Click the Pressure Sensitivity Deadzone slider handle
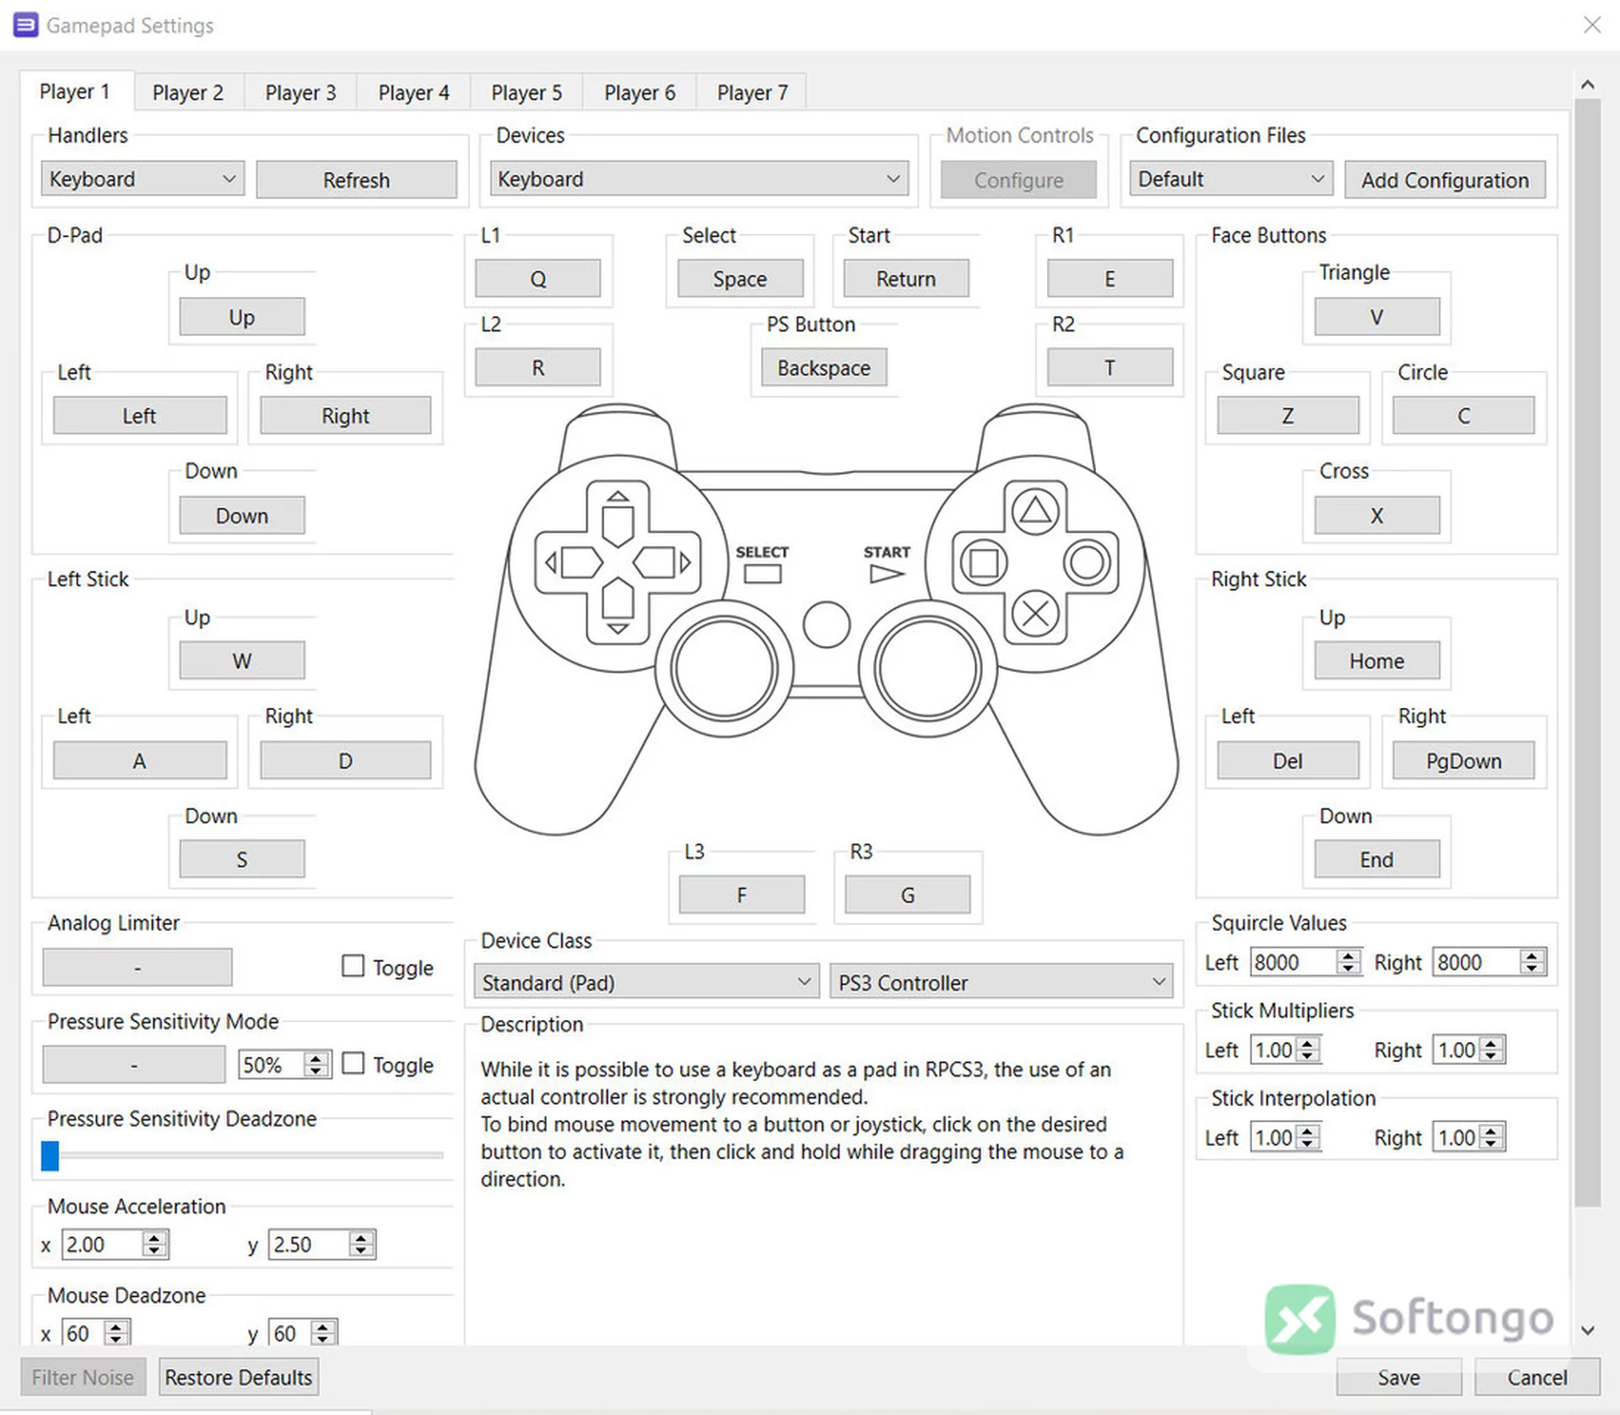The height and width of the screenshot is (1415, 1620). coord(50,1155)
